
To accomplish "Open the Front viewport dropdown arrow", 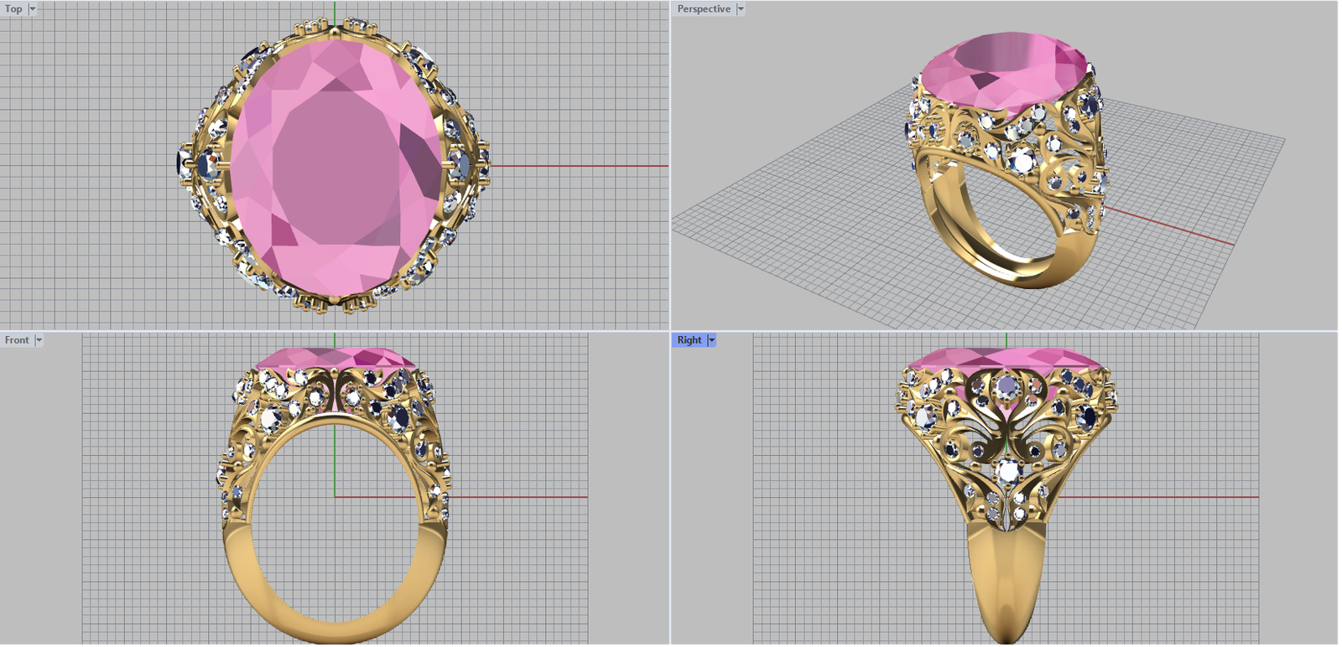I will [x=39, y=340].
